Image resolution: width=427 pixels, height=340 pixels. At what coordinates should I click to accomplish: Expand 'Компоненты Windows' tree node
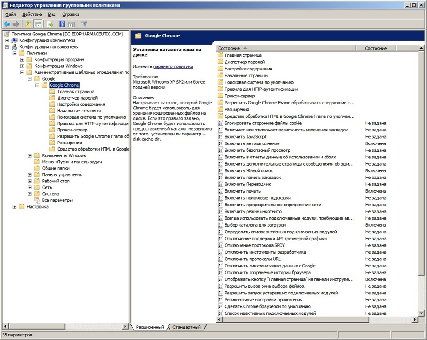point(30,155)
